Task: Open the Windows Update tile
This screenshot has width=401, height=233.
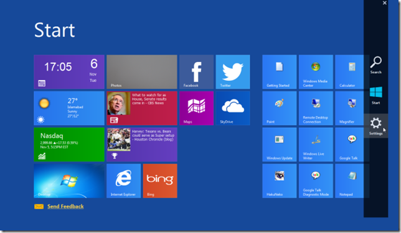Action: click(x=279, y=144)
